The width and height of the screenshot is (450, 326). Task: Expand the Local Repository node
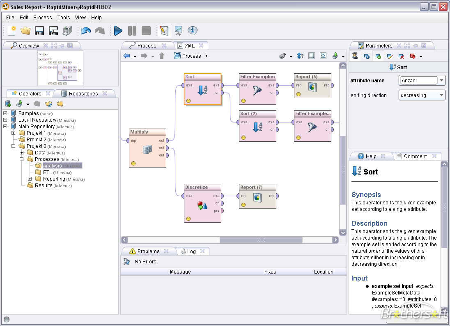[5, 120]
